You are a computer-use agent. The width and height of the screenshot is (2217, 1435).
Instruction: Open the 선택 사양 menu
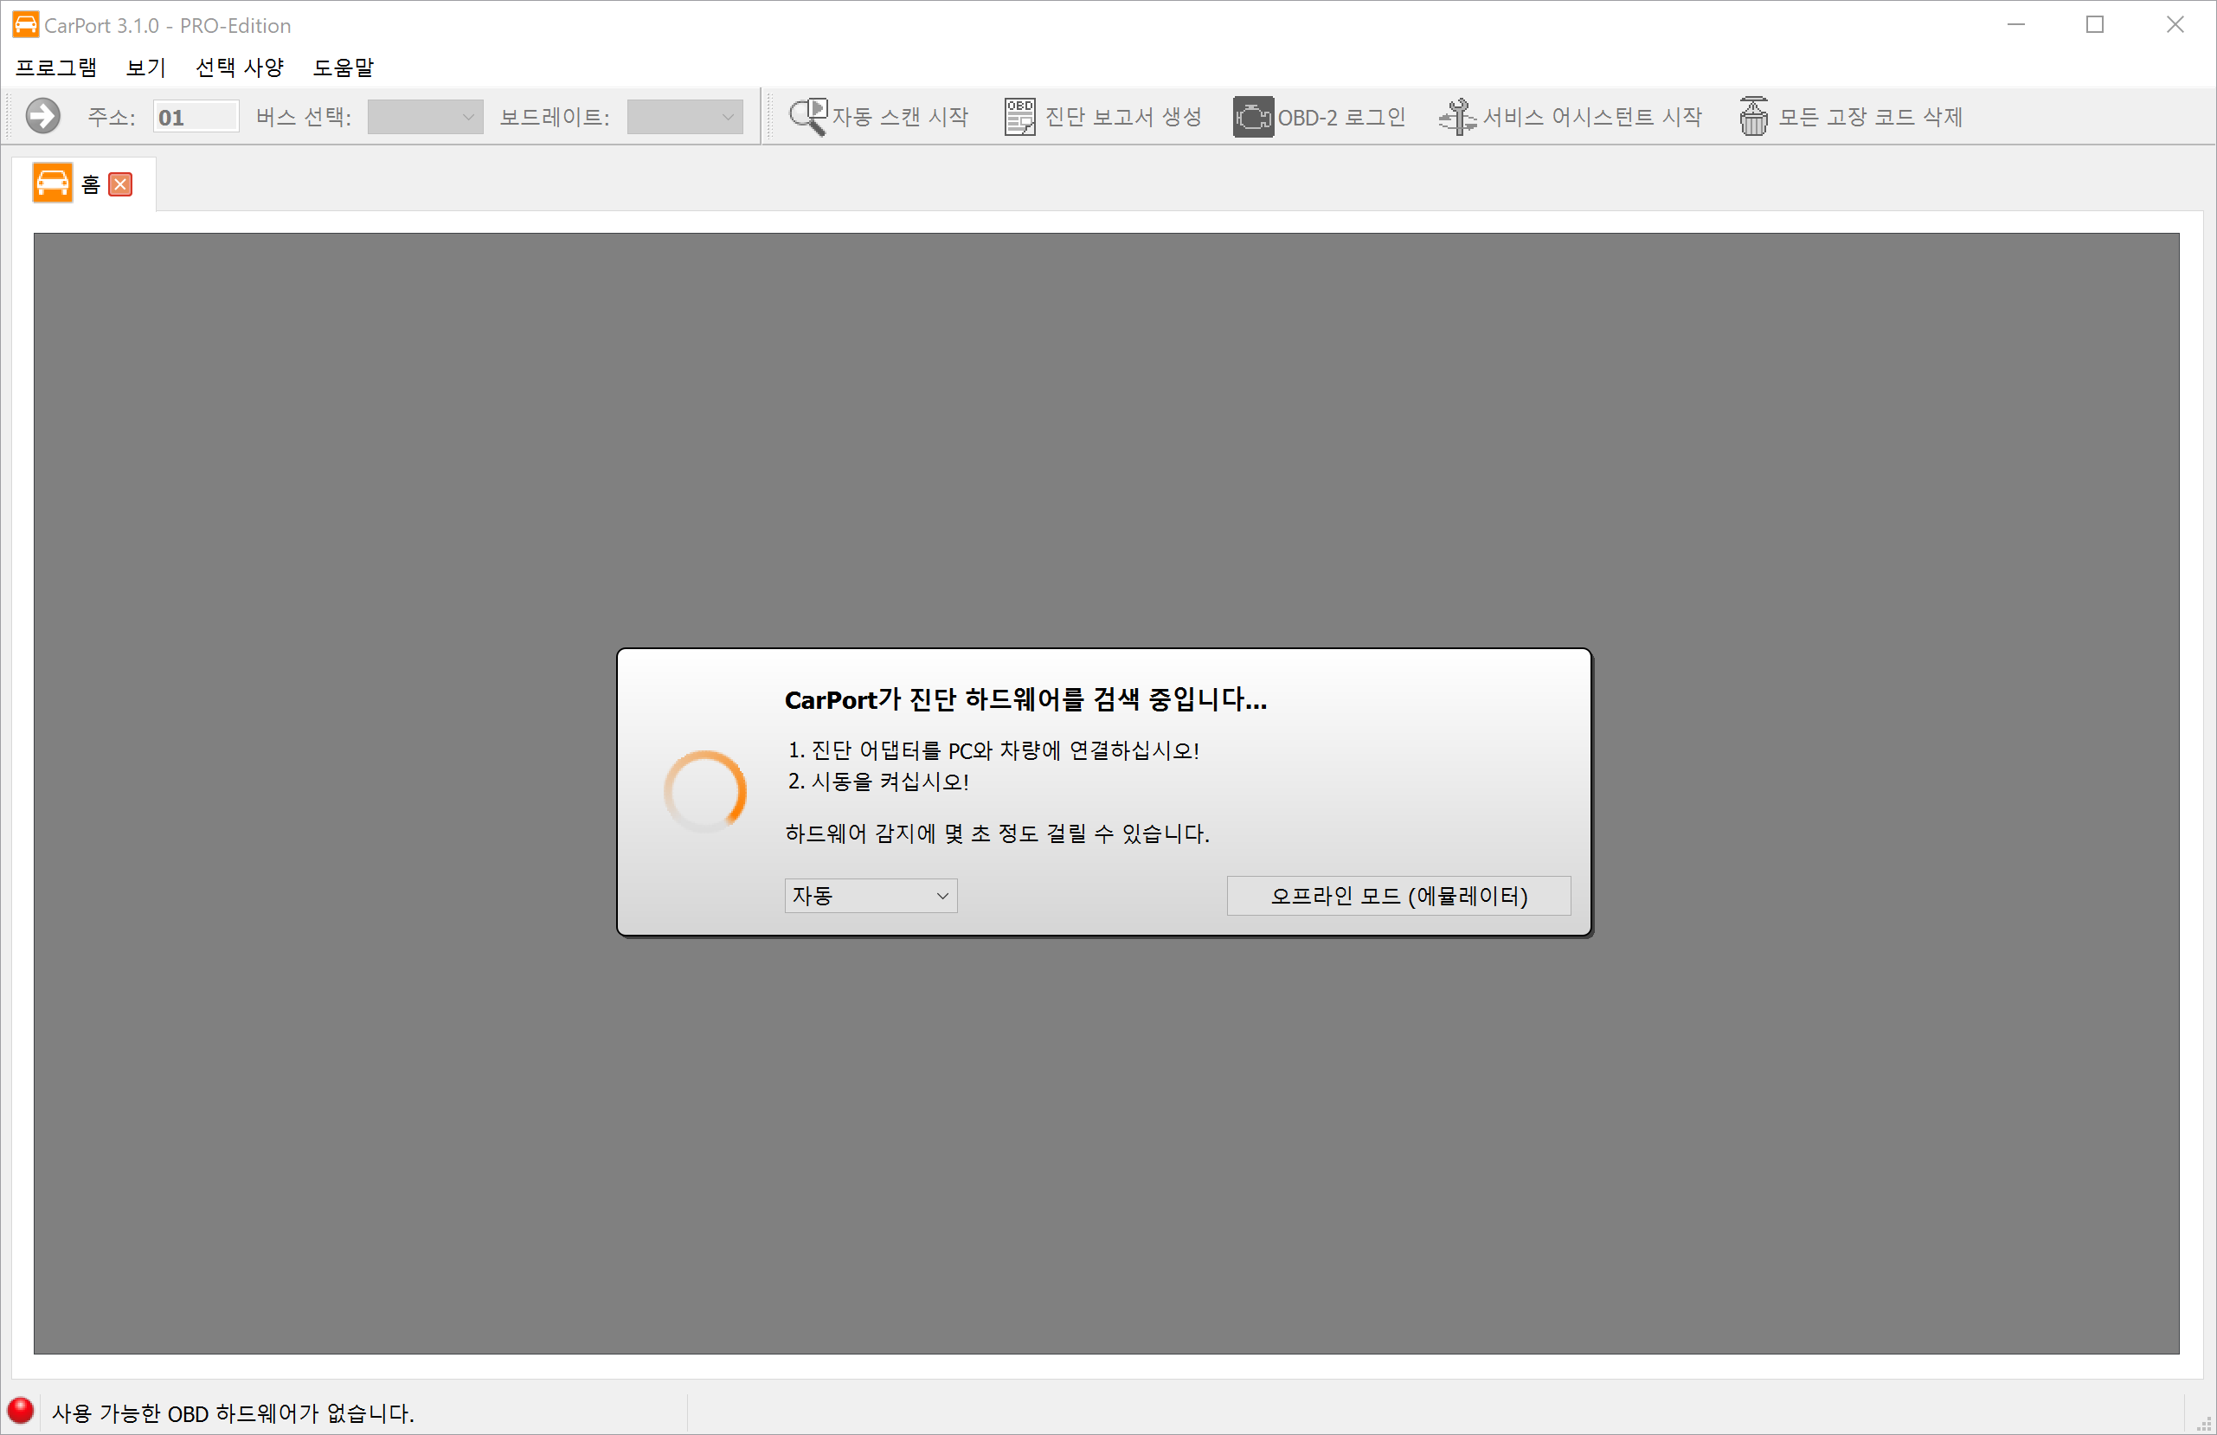point(240,68)
